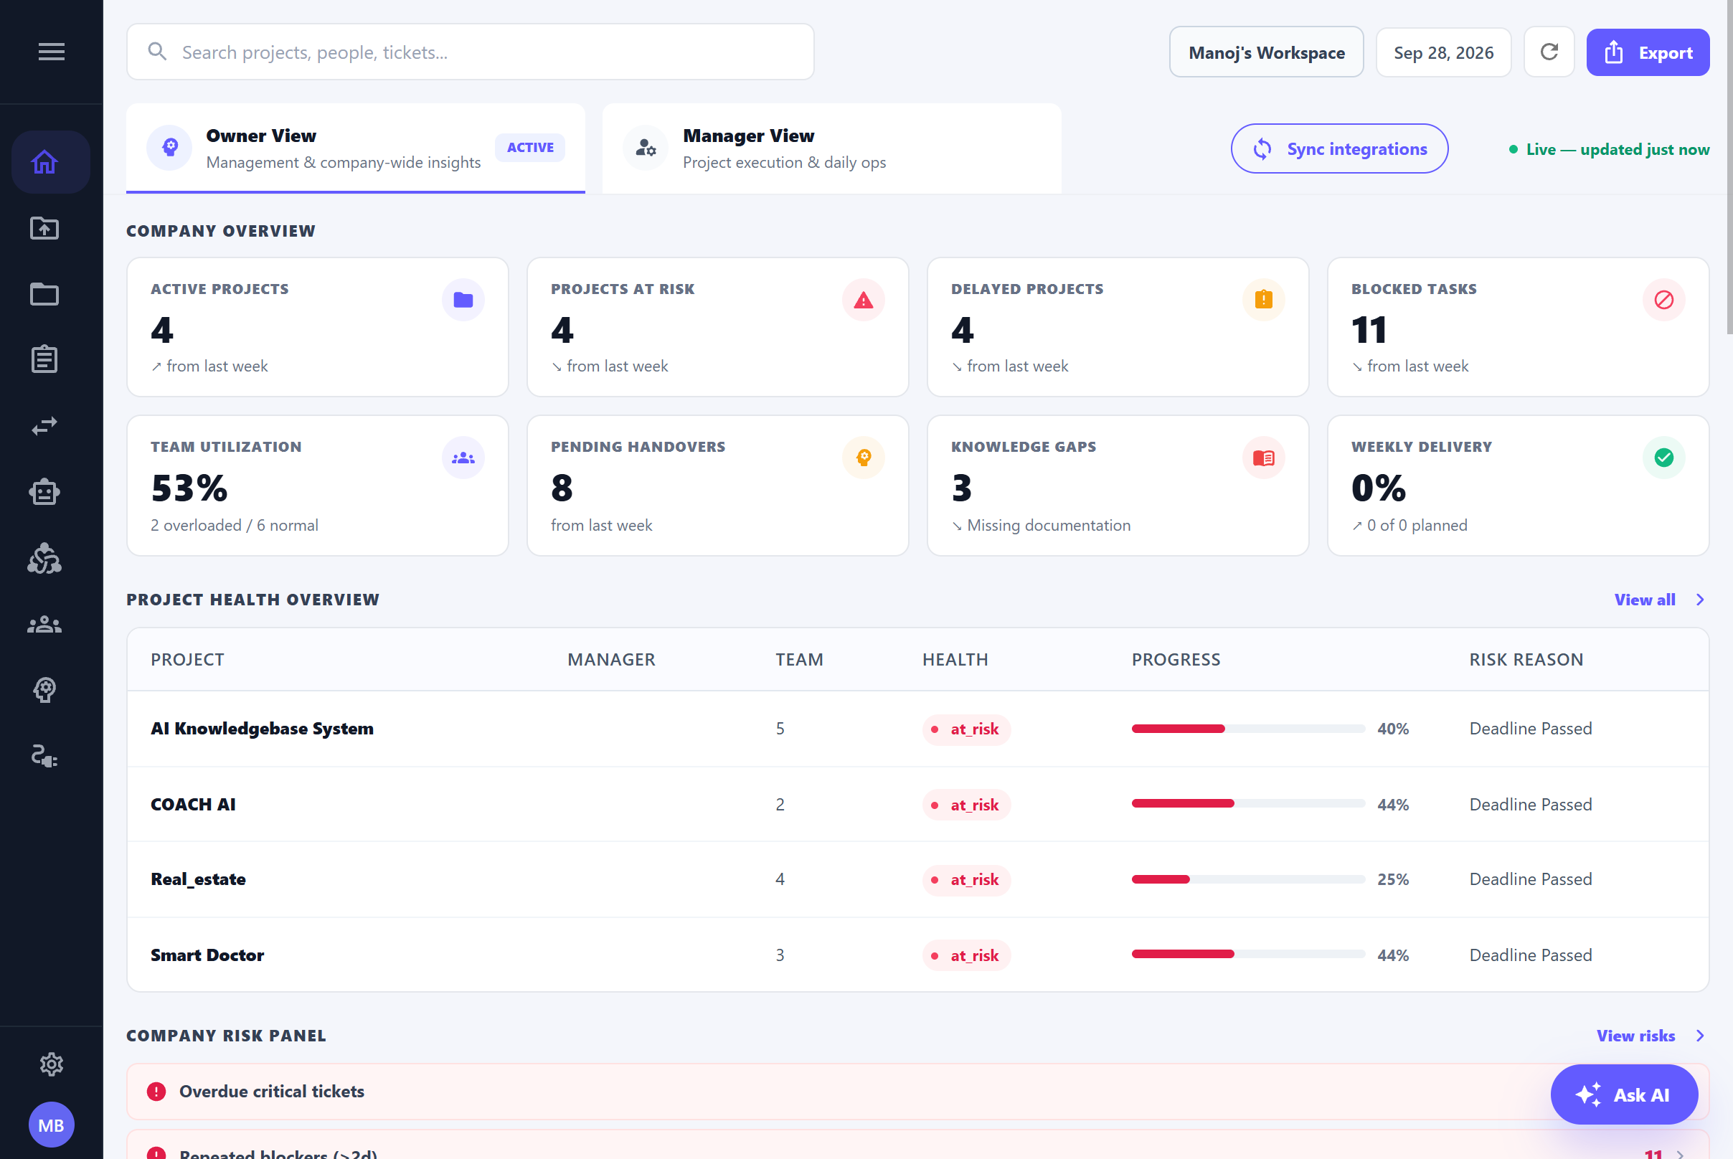Click the Weekly Delivery checkmark icon

click(x=1663, y=458)
